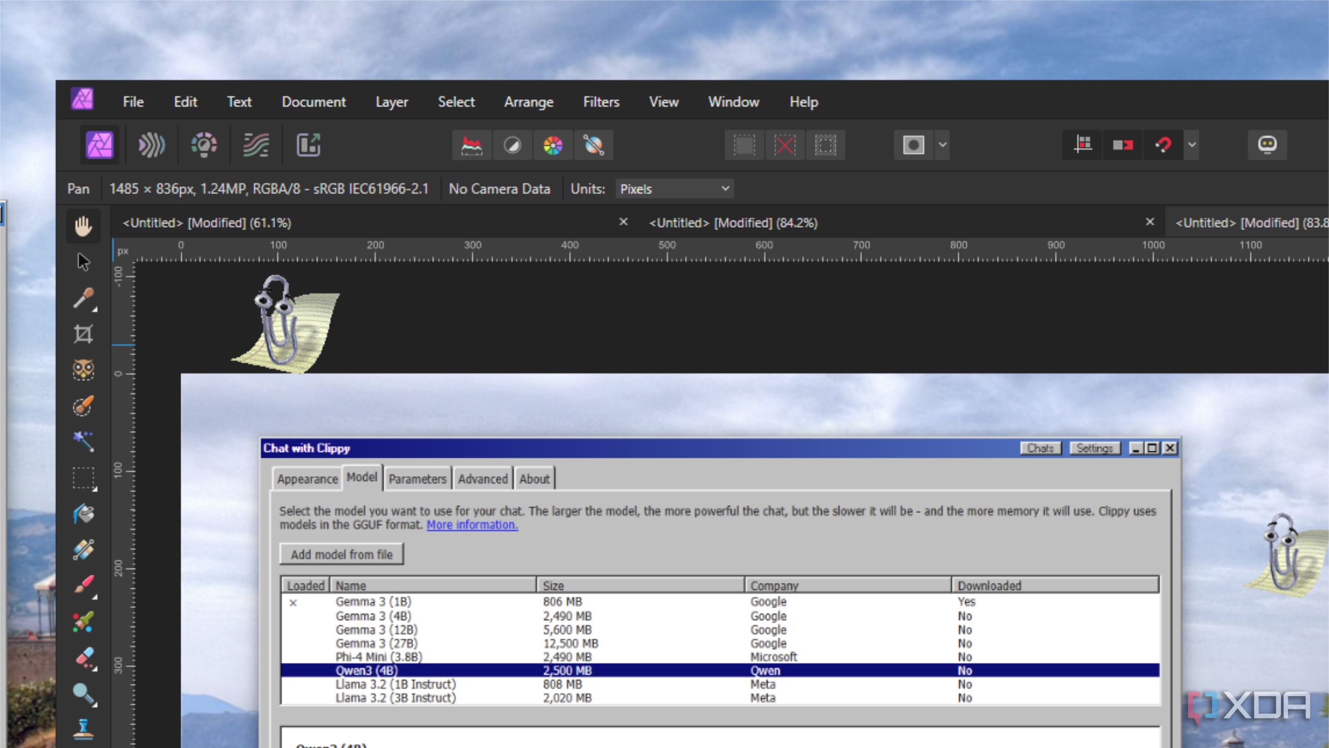The width and height of the screenshot is (1329, 748).
Task: Select the Crop tool
Action: tap(83, 334)
